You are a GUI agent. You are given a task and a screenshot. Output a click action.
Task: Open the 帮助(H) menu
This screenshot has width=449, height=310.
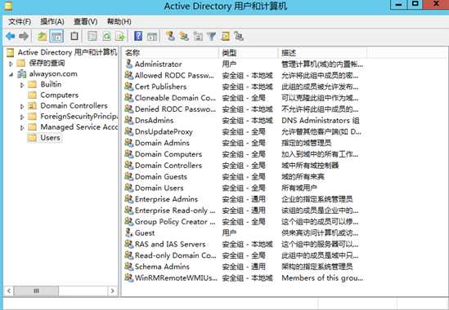click(119, 22)
